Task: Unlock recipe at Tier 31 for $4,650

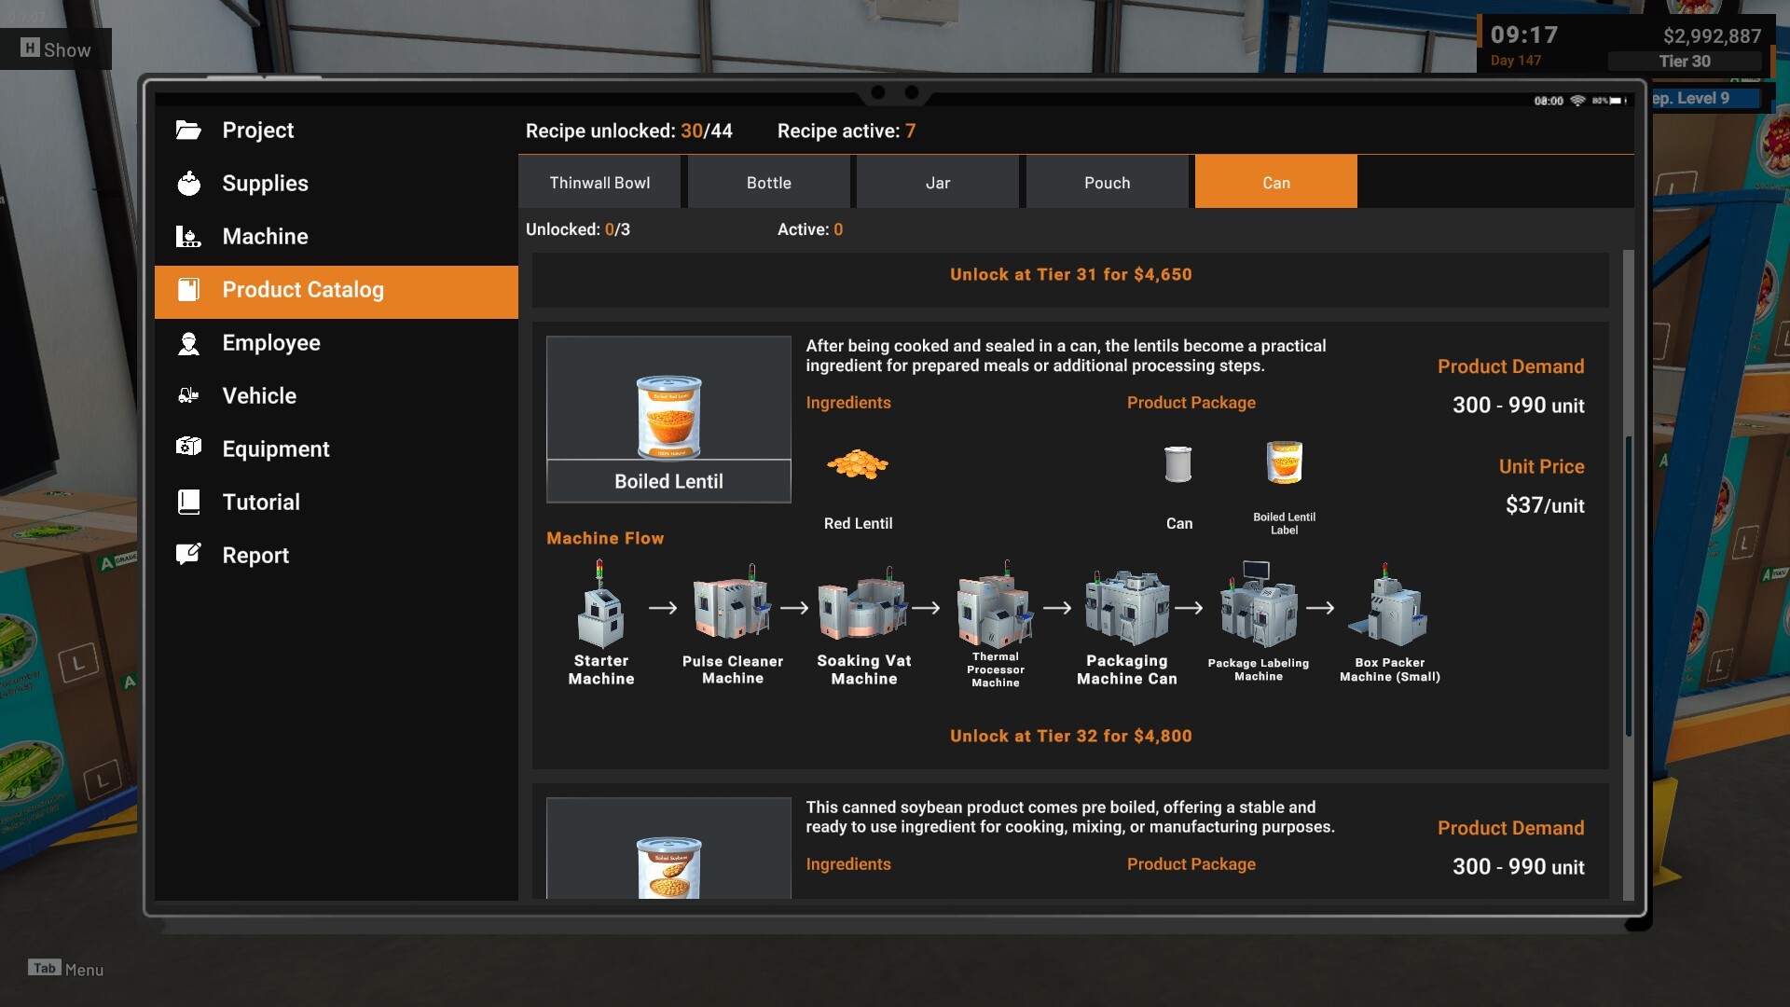Action: click(x=1070, y=275)
